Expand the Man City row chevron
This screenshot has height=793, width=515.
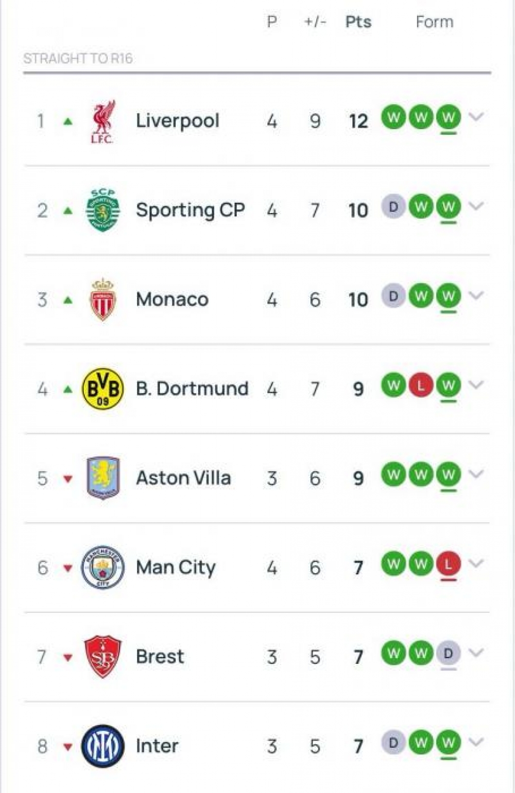(x=476, y=563)
